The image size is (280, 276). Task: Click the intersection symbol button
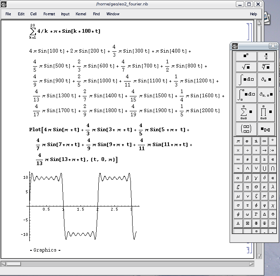click(x=273, y=168)
